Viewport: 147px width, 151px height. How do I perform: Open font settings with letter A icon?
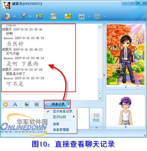tap(15, 104)
